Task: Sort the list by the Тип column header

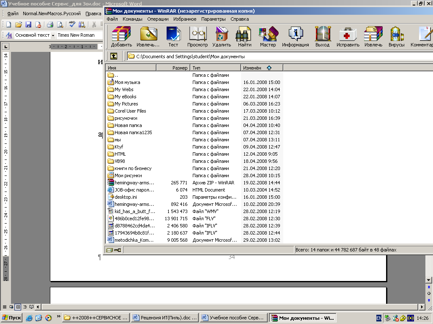Action: 215,68
